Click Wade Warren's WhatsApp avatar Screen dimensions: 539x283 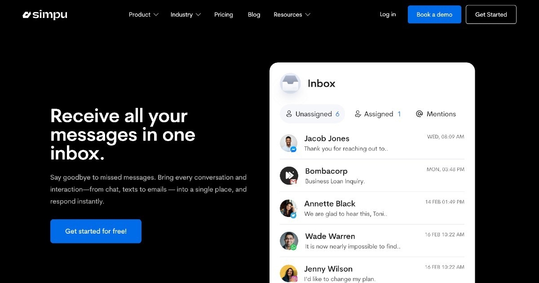pyautogui.click(x=288, y=241)
